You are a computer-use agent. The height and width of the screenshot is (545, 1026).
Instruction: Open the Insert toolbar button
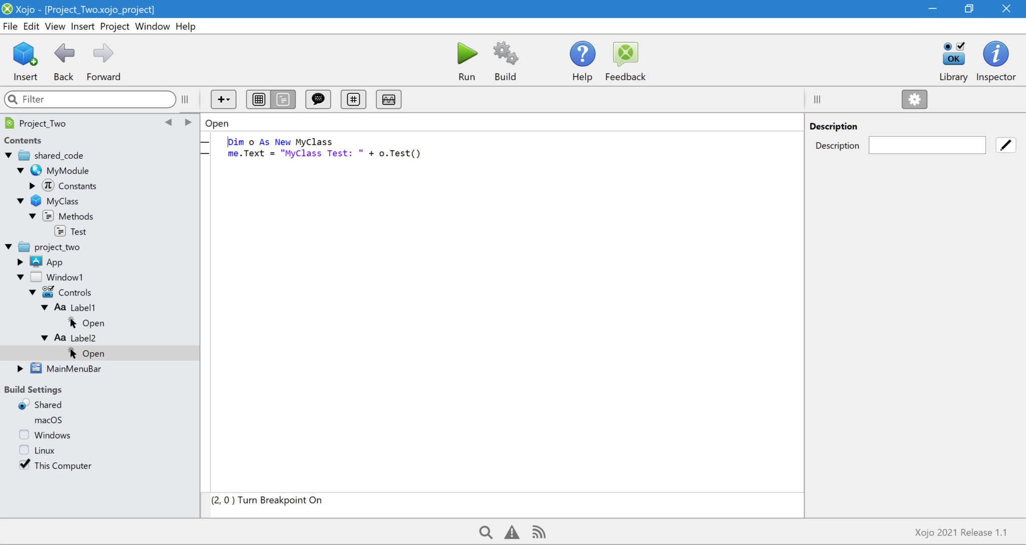coord(25,61)
